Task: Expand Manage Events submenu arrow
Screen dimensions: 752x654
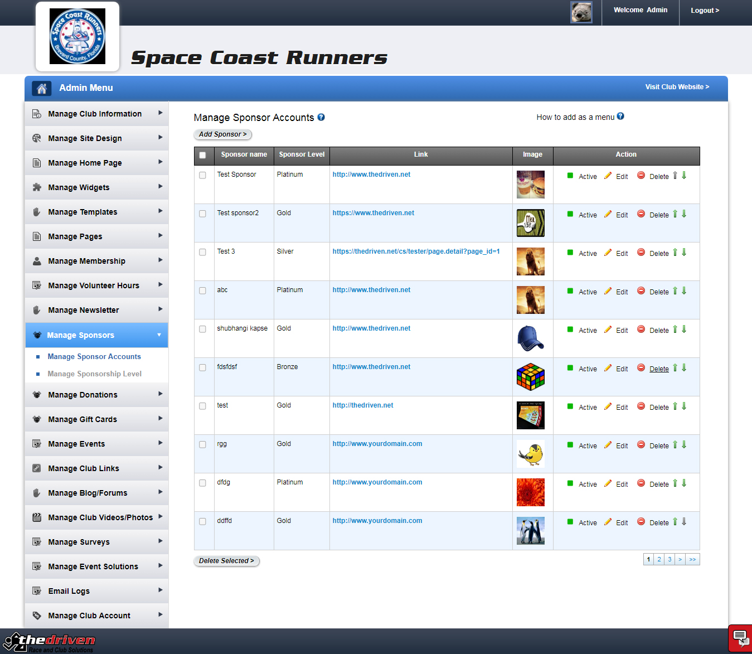Action: point(160,443)
